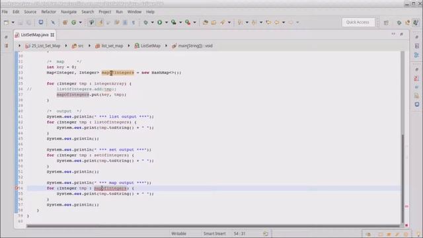Click the Debug bug icon

point(145,22)
